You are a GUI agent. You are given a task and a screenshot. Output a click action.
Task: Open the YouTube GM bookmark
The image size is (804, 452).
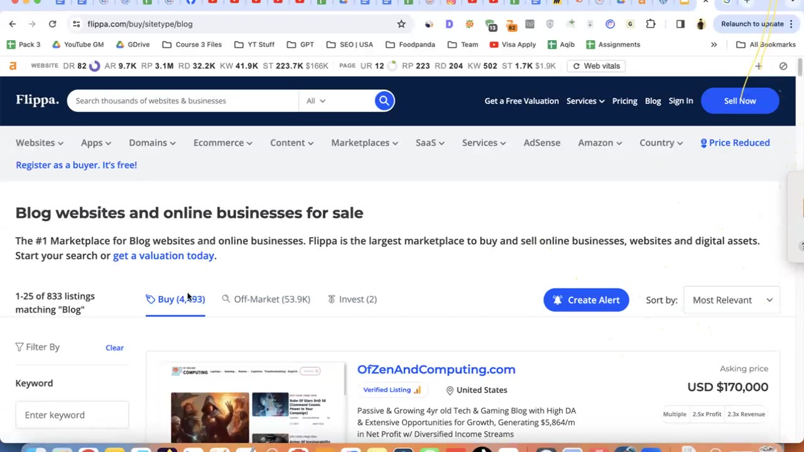click(78, 45)
